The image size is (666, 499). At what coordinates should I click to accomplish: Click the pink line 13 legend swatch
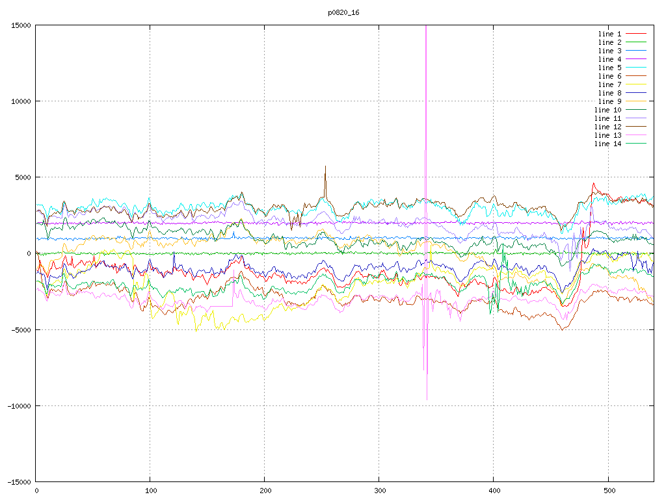pyautogui.click(x=636, y=135)
